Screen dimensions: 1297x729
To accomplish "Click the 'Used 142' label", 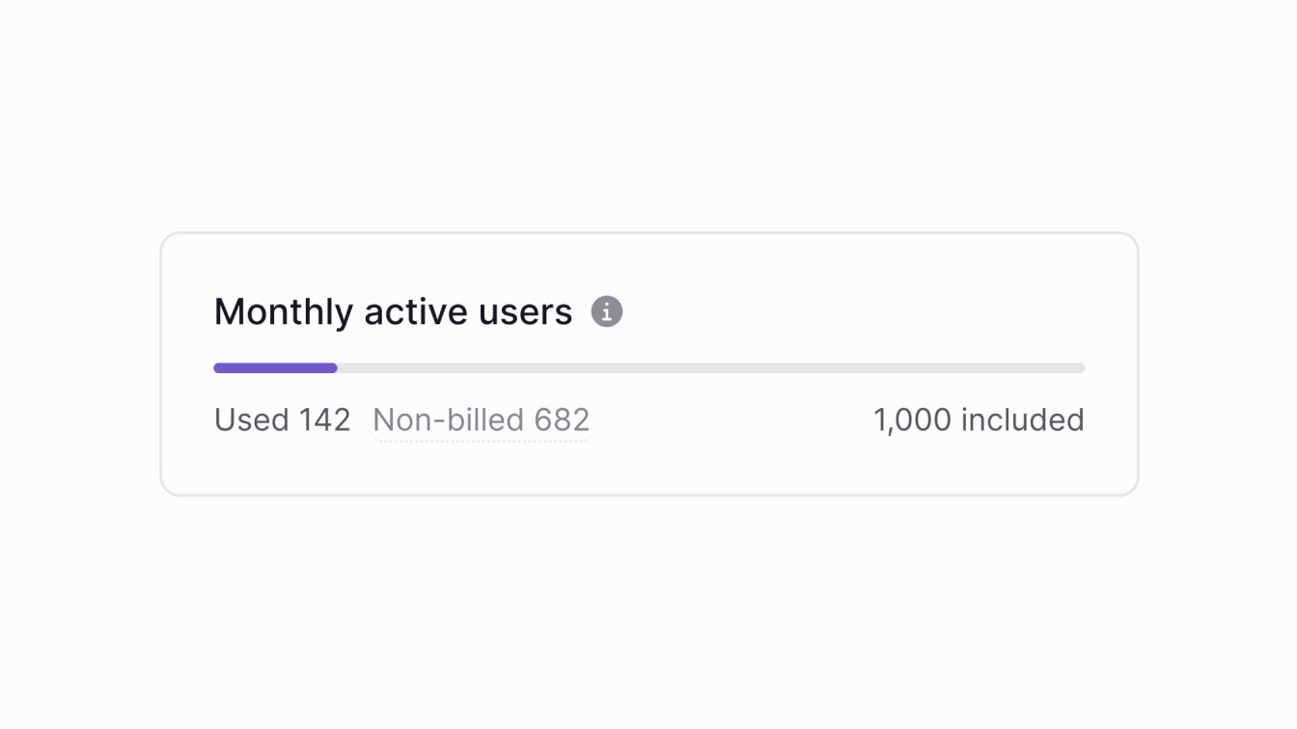I will (x=282, y=419).
